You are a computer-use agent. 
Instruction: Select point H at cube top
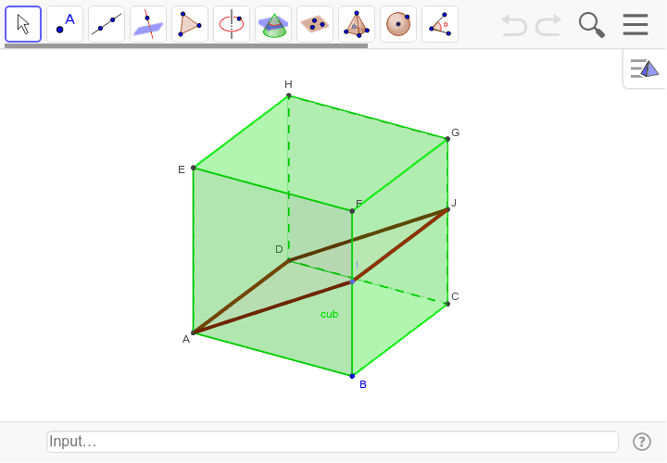pos(289,95)
